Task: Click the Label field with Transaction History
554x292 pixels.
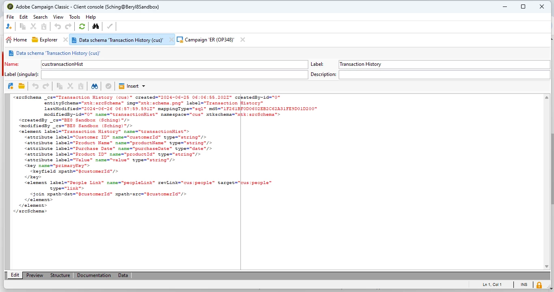Action: coord(444,64)
